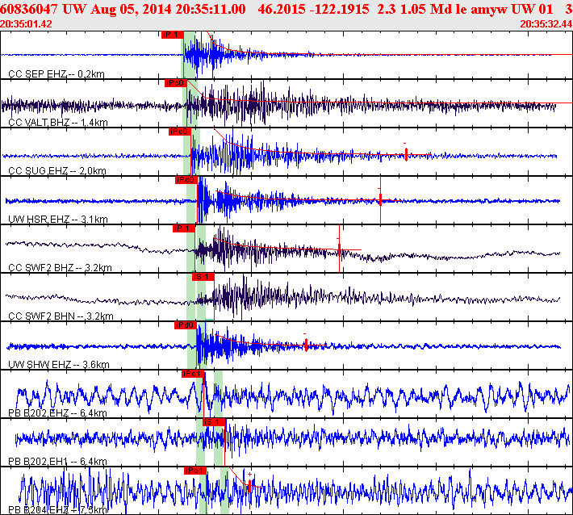Select the PB B202 EH1 station label
The width and height of the screenshot is (573, 515).
click(57, 461)
